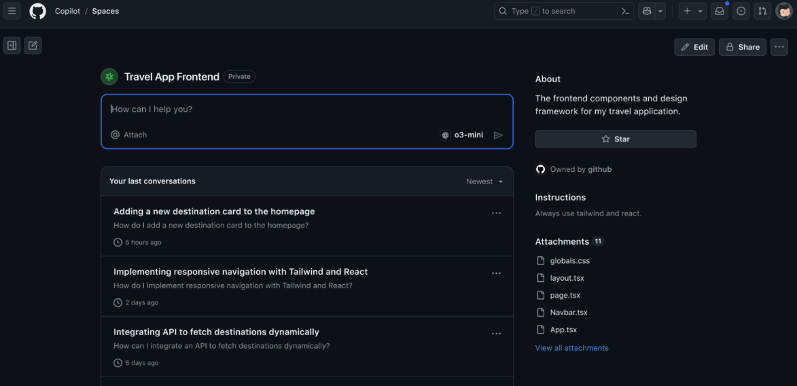
Task: Open the Copilot dropdown in header
Action: (652, 11)
